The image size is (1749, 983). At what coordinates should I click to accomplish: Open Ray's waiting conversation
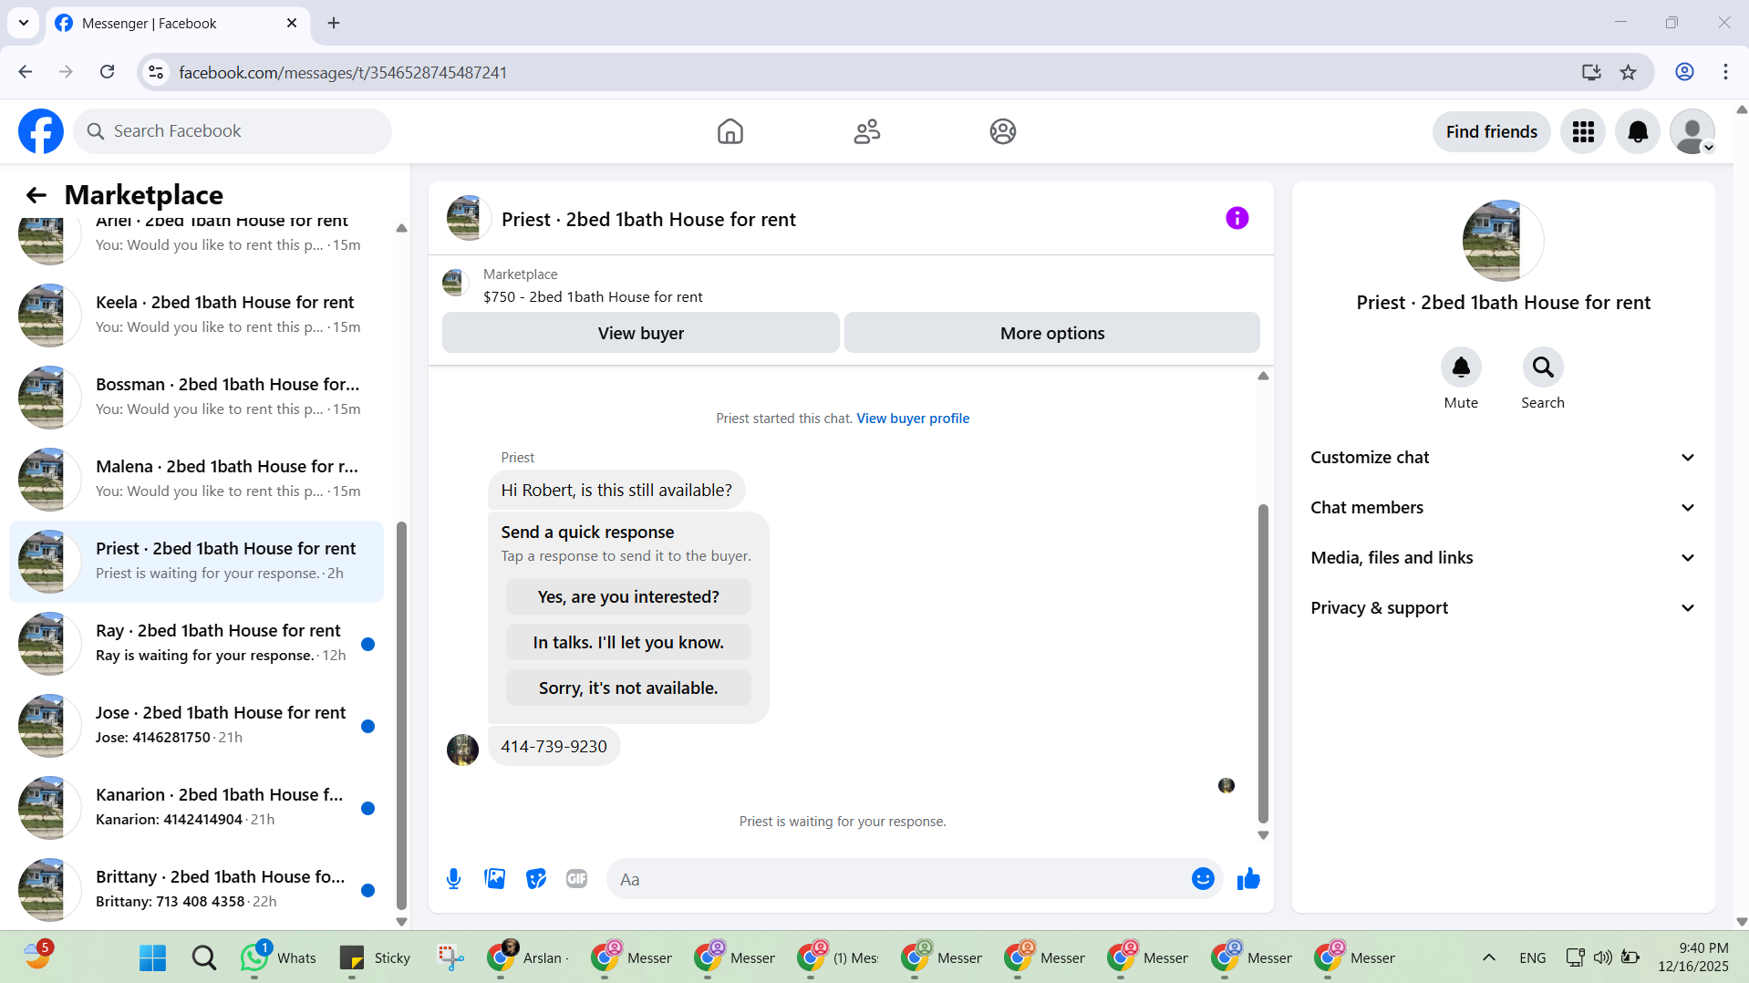[196, 643]
